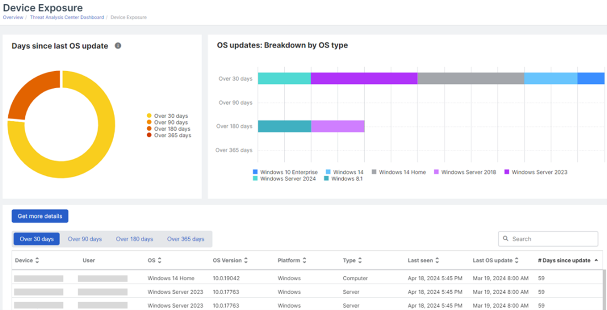Image resolution: width=607 pixels, height=310 pixels.
Task: Click the info icon beside Days since last OS update
Action: [118, 46]
